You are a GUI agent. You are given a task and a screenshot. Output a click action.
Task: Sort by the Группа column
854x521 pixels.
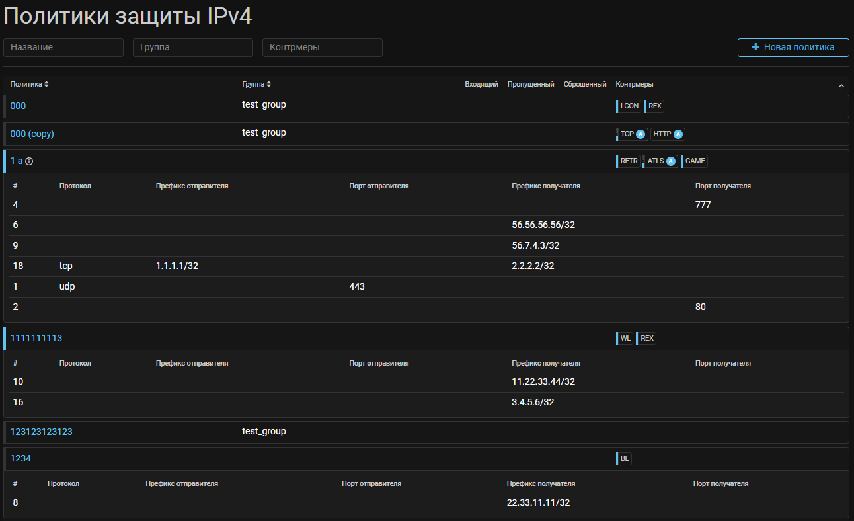(256, 84)
